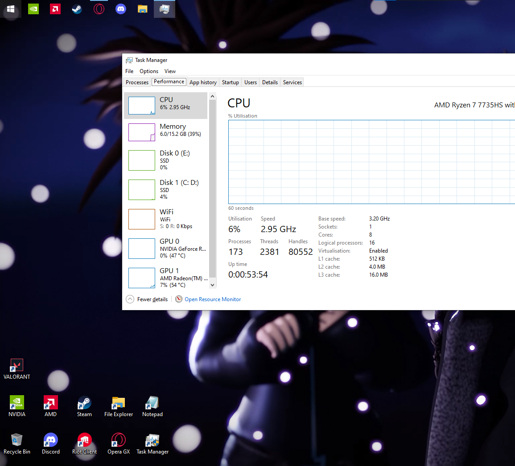Select the Task Manager desktop shortcut
515x466 pixels.
(x=152, y=444)
